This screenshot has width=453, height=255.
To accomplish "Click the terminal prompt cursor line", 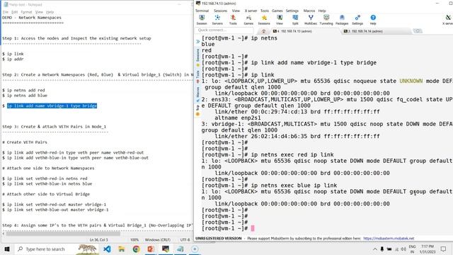I will (x=227, y=228).
